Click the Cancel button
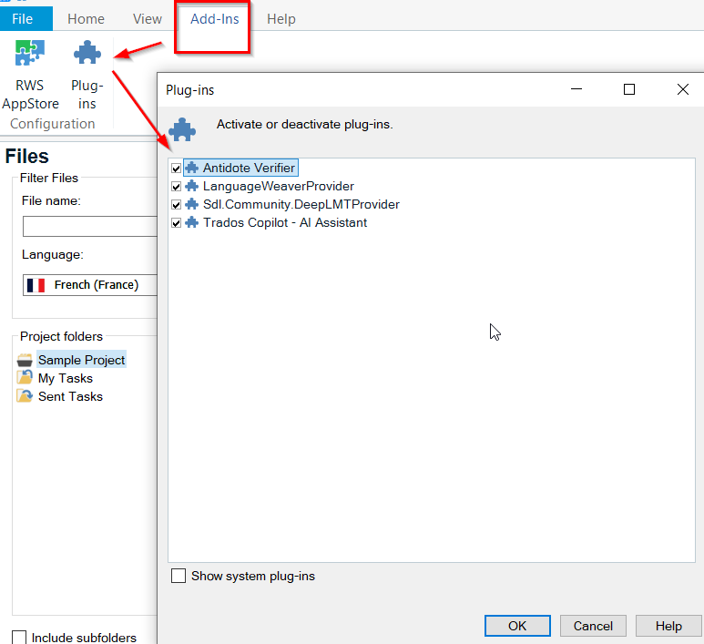 593,626
